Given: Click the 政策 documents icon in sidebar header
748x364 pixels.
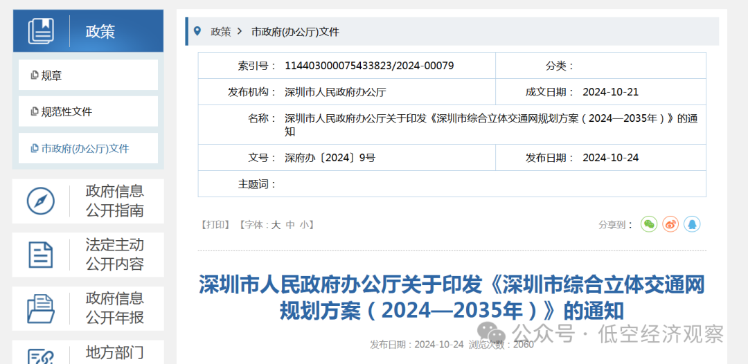Looking at the screenshot, I should coord(41,31).
